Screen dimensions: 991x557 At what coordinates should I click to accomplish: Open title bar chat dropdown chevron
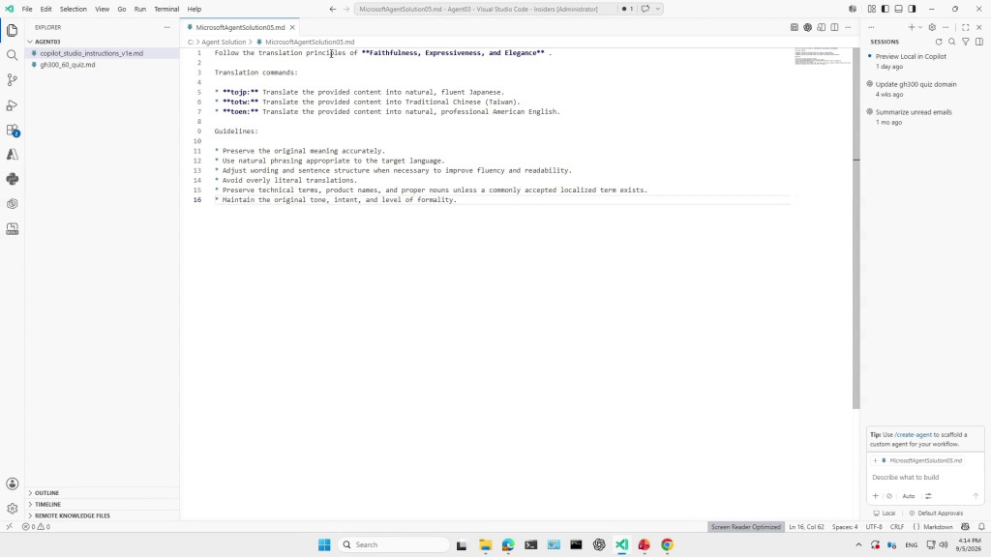pyautogui.click(x=657, y=9)
